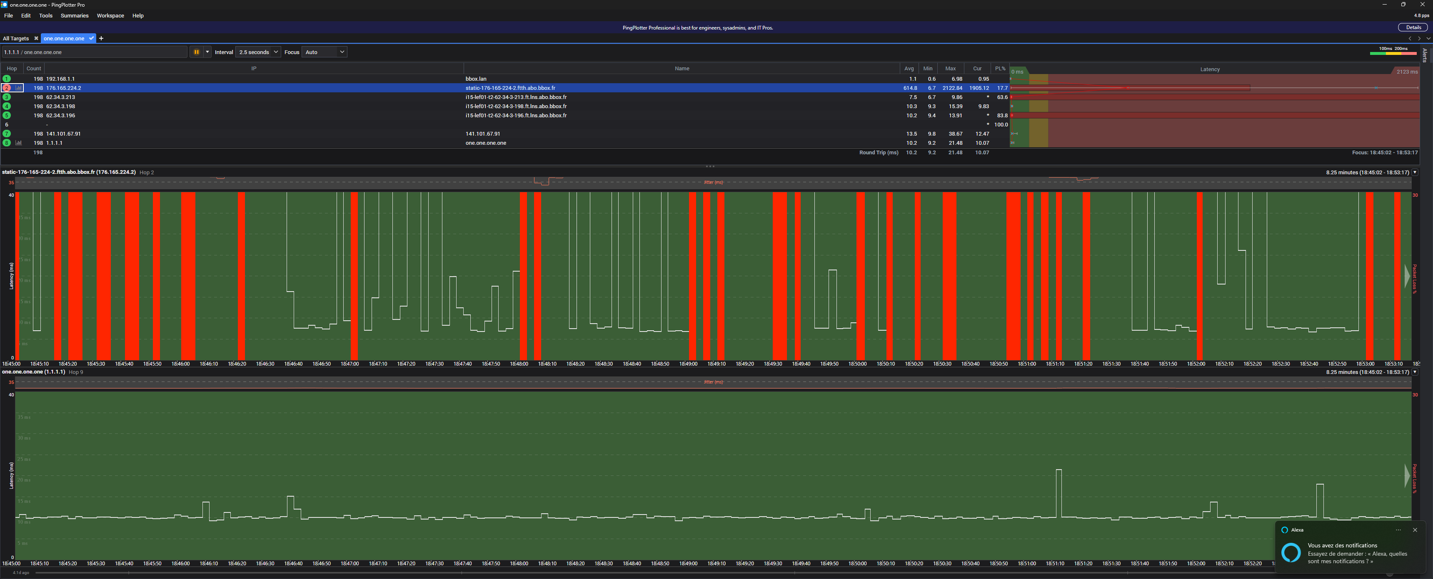Click the green hop 1 status circle

click(7, 79)
